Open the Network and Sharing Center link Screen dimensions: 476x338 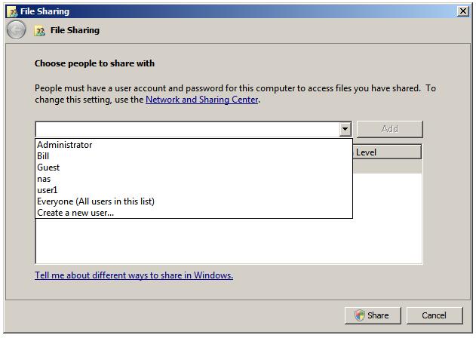point(201,100)
